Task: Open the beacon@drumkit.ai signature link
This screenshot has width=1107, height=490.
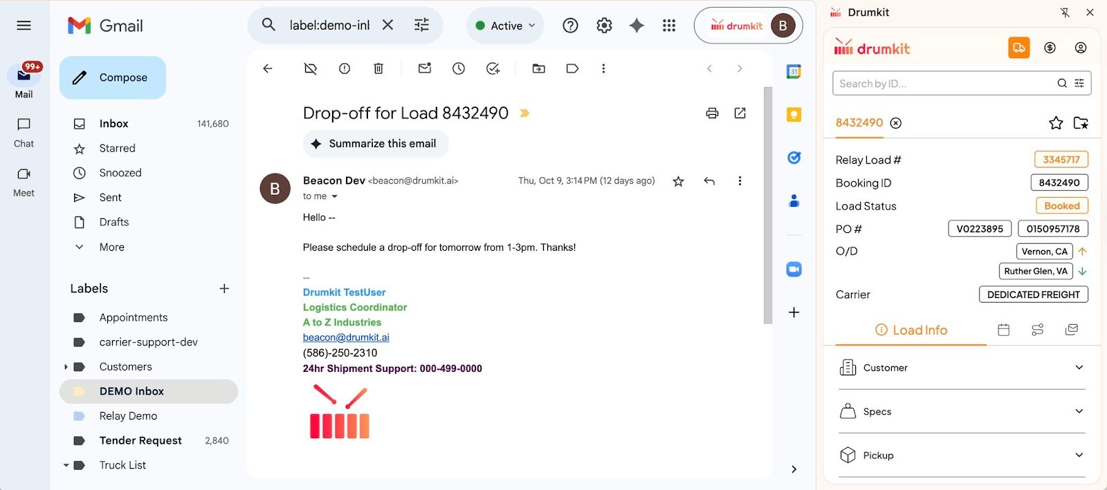Action: click(346, 337)
